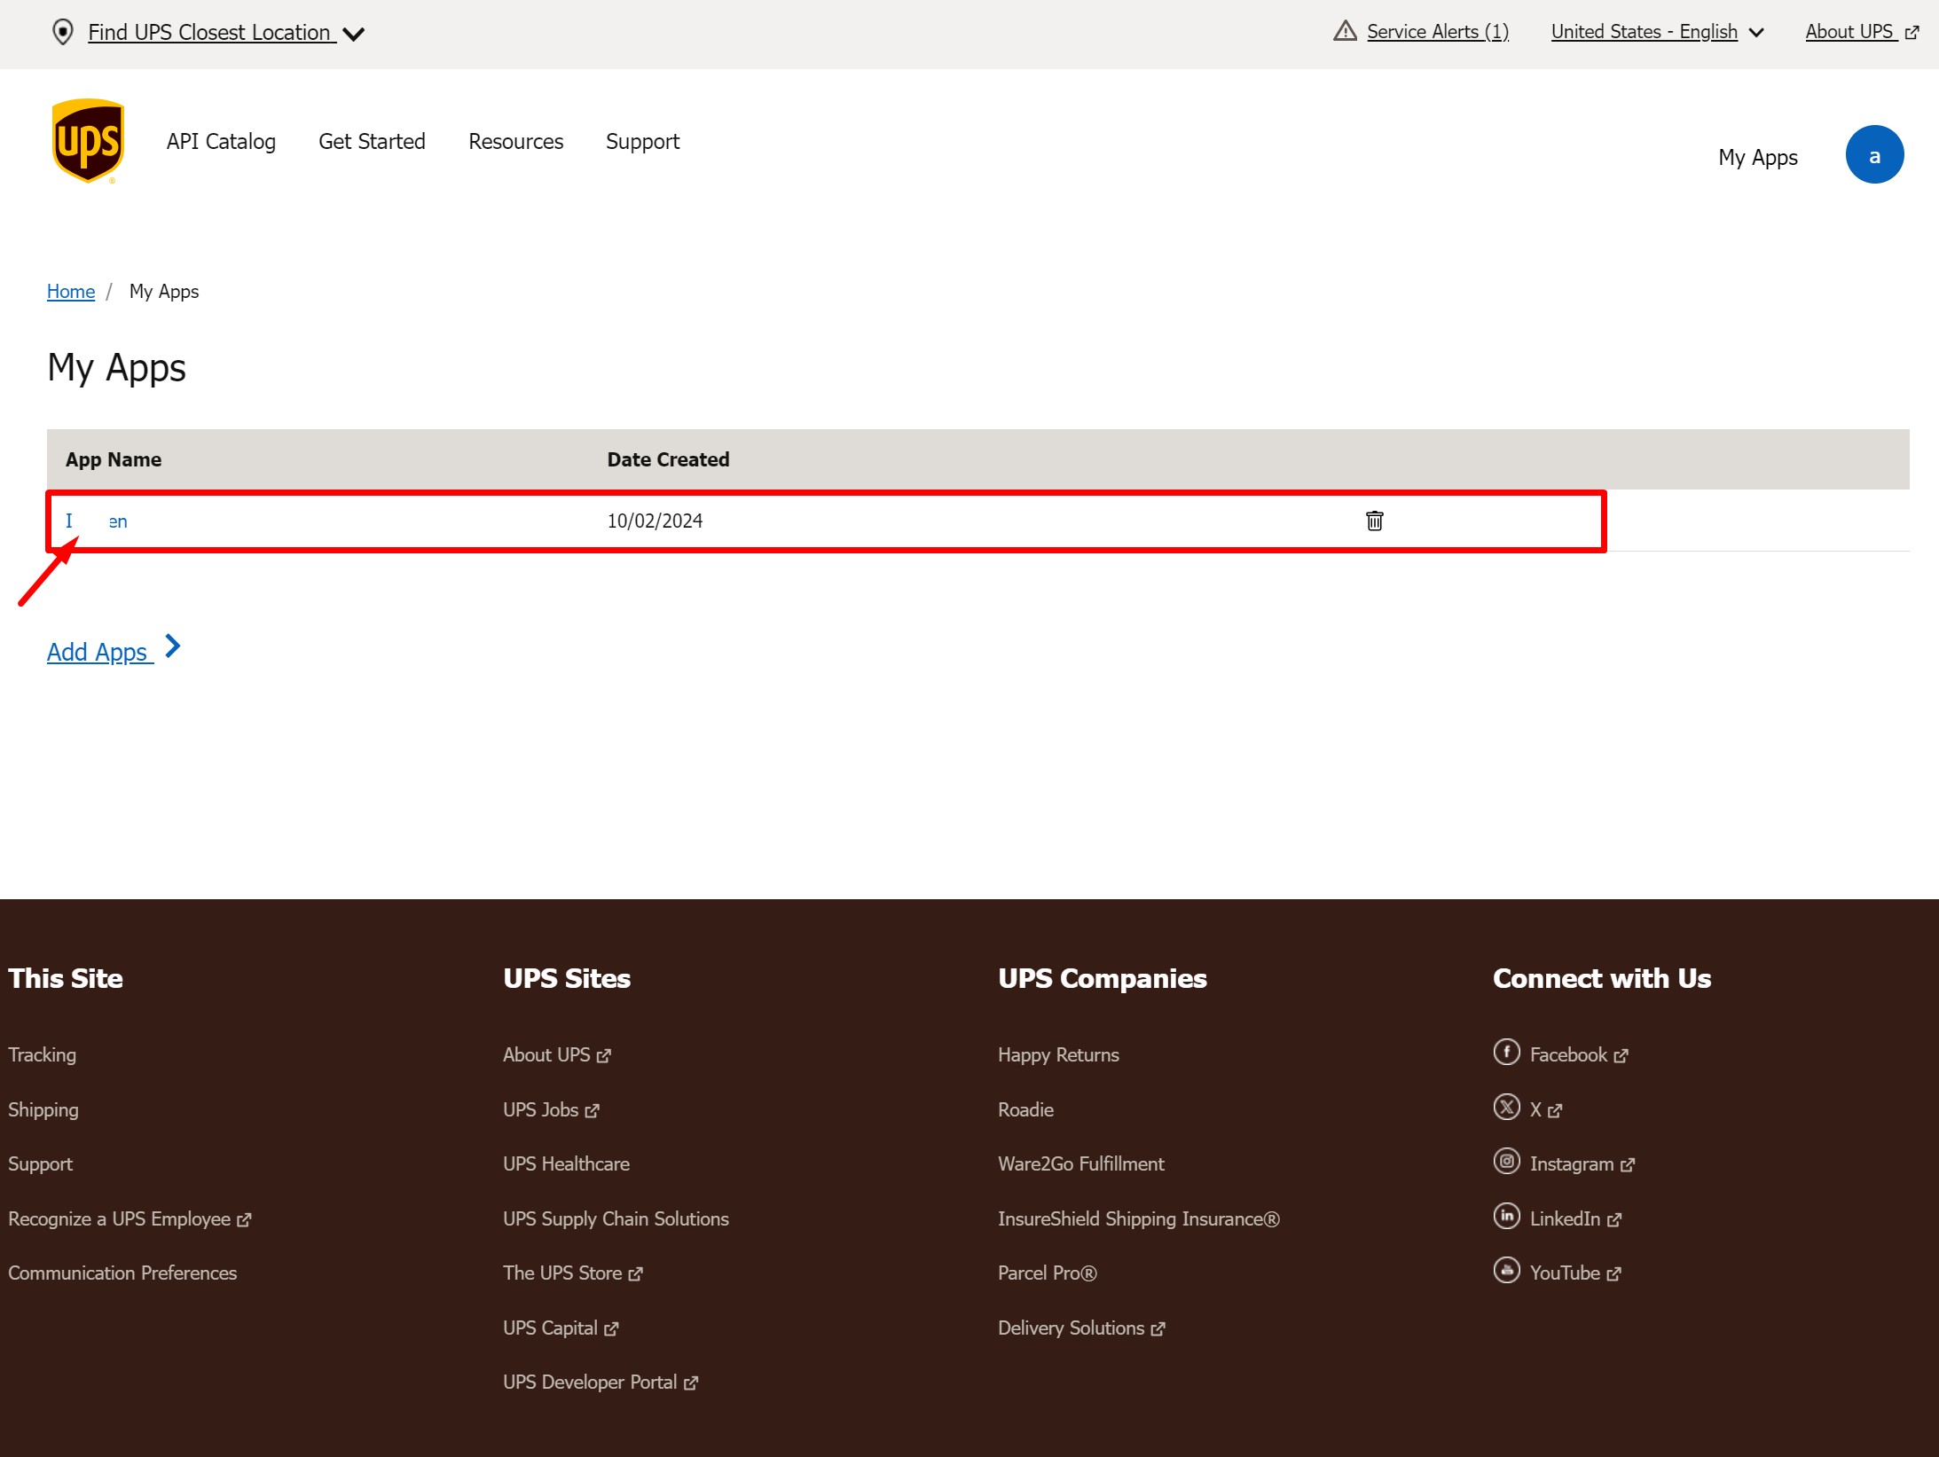Click the Instagram circle icon

[1506, 1161]
